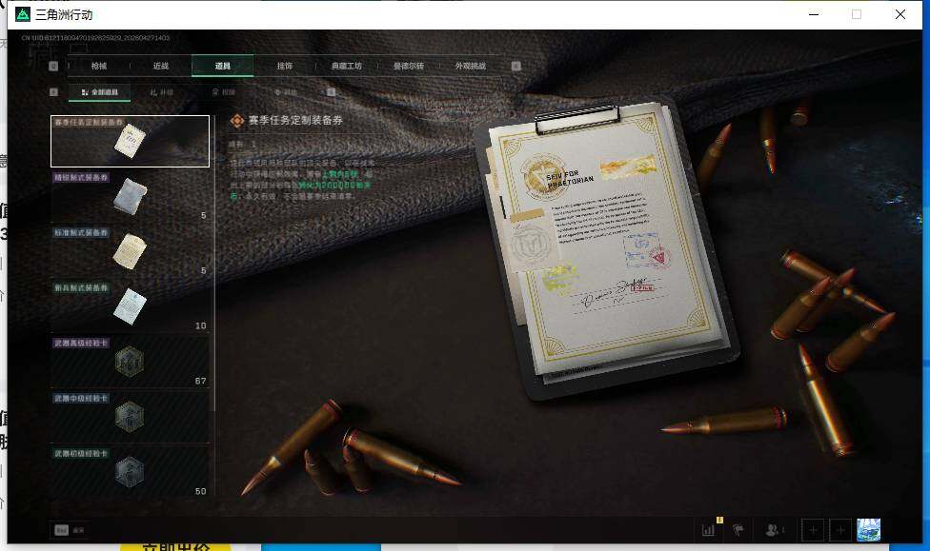Screen dimensions: 930x551
Task: Select the 标准制式装备券 item
Action: (x=130, y=251)
